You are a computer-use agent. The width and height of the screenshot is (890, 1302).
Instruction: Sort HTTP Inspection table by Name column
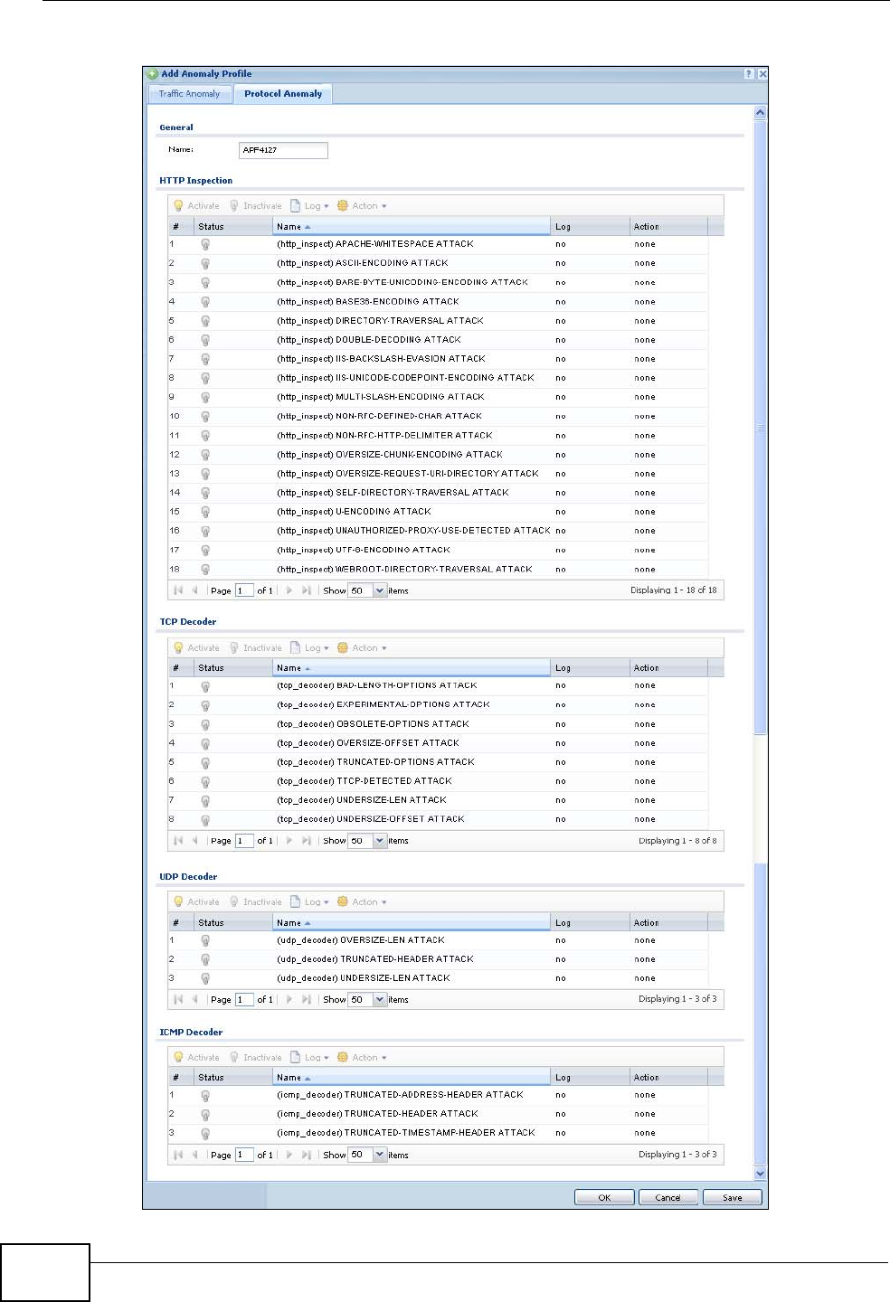coord(412,227)
